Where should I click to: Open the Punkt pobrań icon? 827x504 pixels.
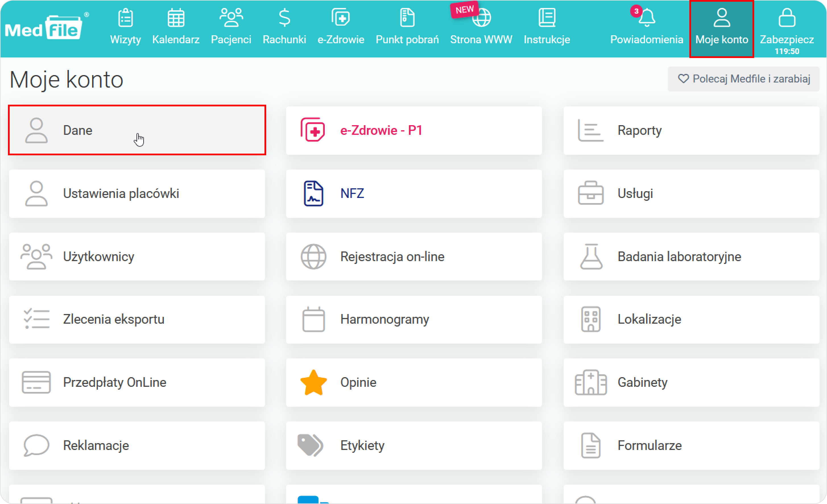407,17
